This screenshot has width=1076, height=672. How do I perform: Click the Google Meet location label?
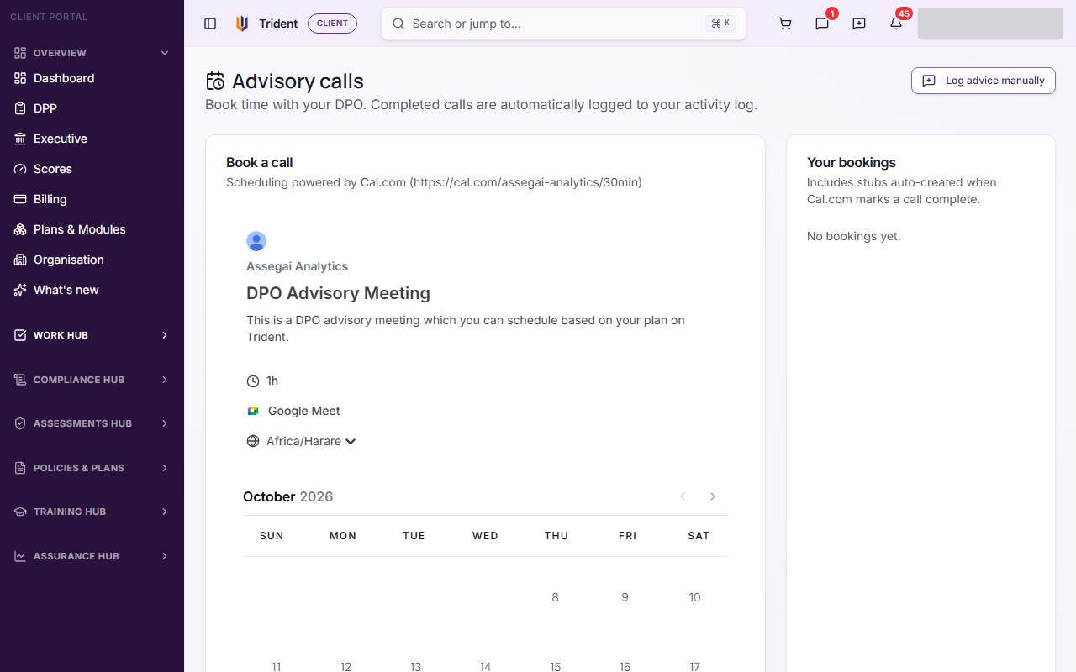point(304,411)
